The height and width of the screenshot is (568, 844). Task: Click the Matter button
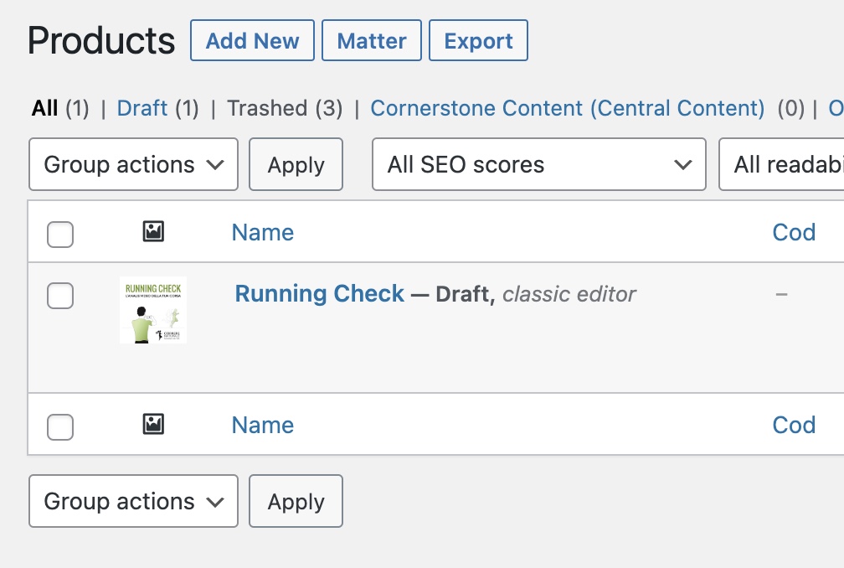pyautogui.click(x=372, y=41)
